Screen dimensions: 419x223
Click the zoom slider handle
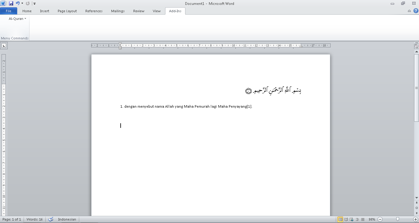tap(398, 219)
